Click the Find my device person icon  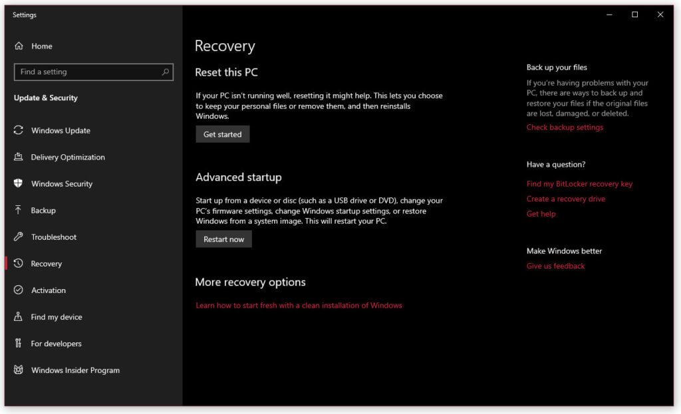[18, 316]
